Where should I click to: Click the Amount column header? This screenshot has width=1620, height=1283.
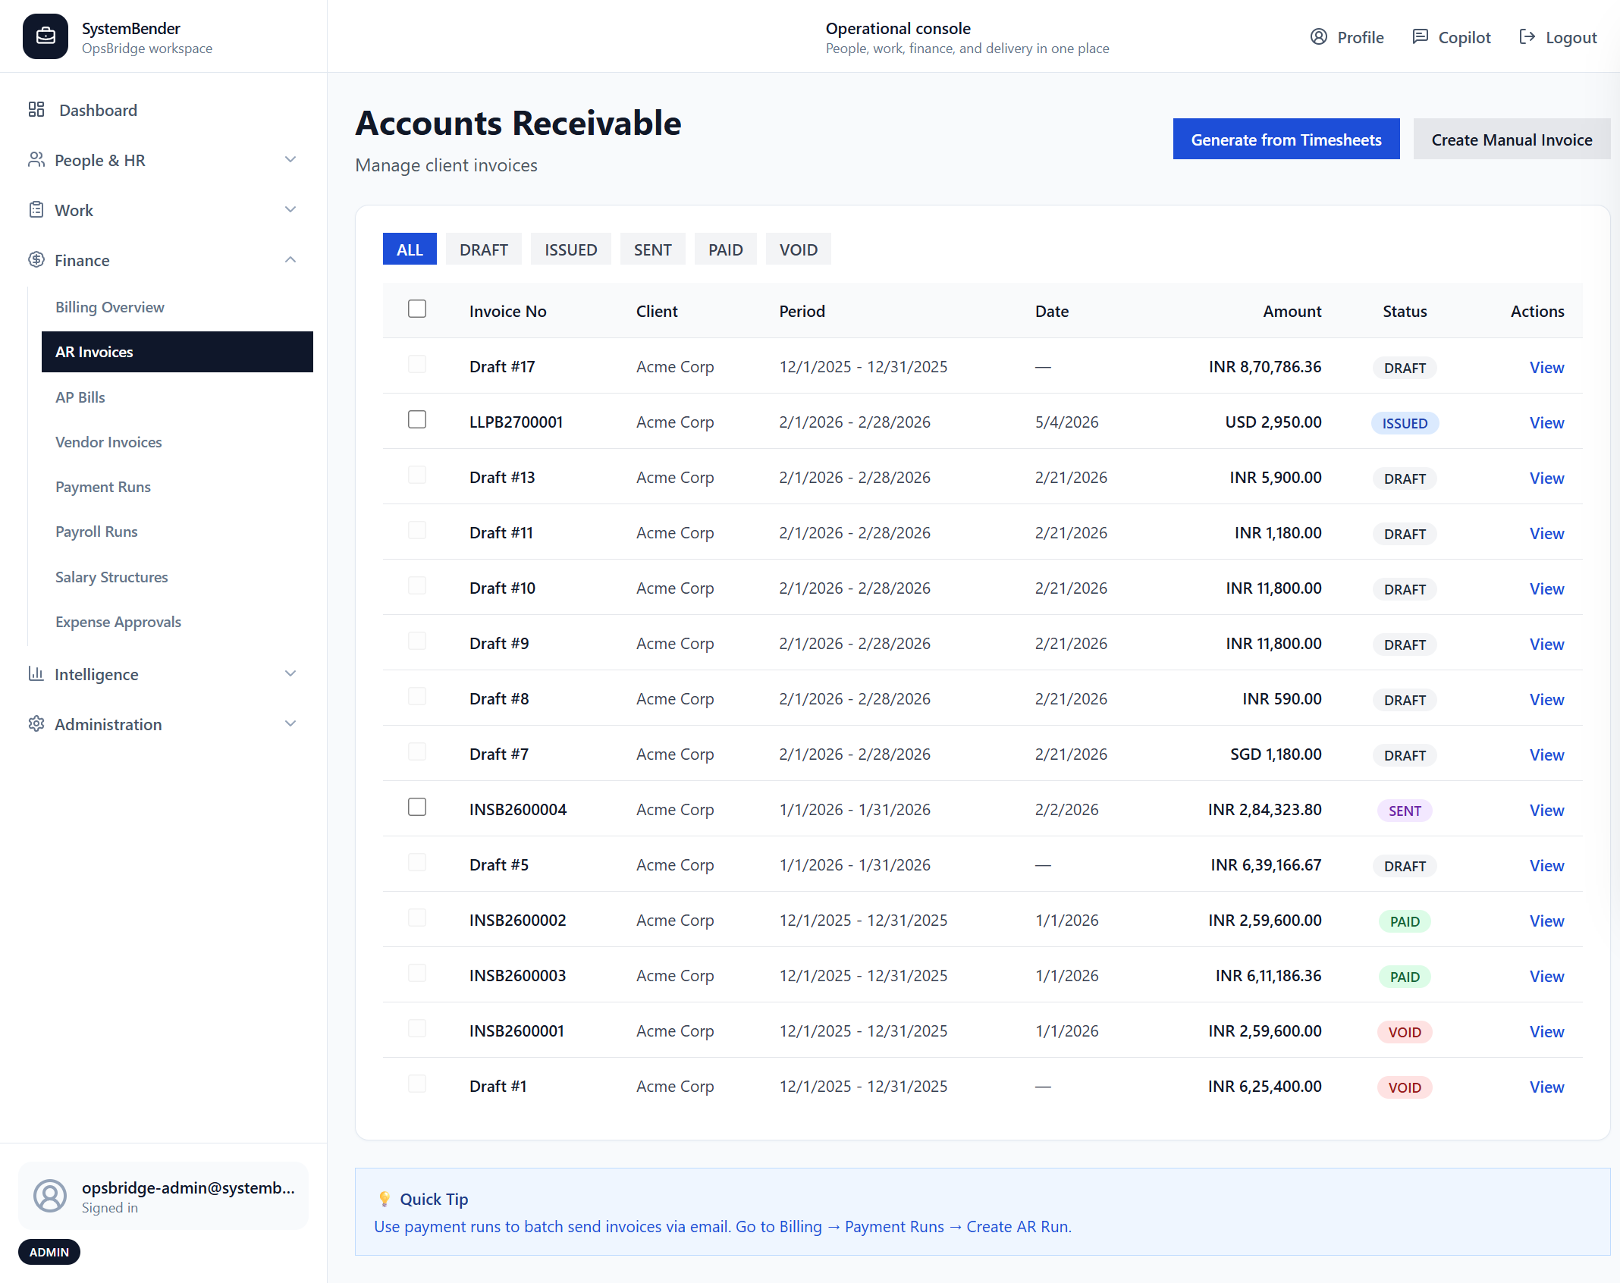(x=1292, y=311)
